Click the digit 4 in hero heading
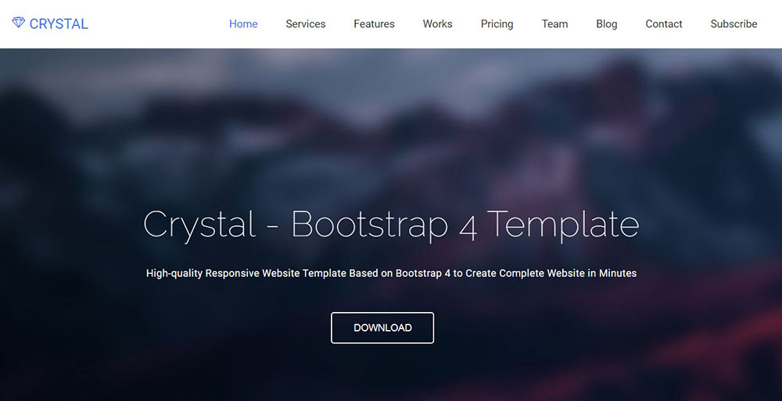Viewport: 782px width, 401px height. pyautogui.click(x=468, y=225)
